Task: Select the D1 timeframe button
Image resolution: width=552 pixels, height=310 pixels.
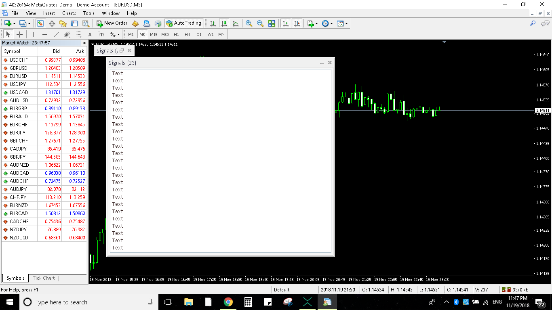Action: (199, 34)
